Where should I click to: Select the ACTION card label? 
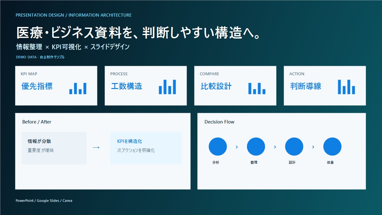(297, 74)
